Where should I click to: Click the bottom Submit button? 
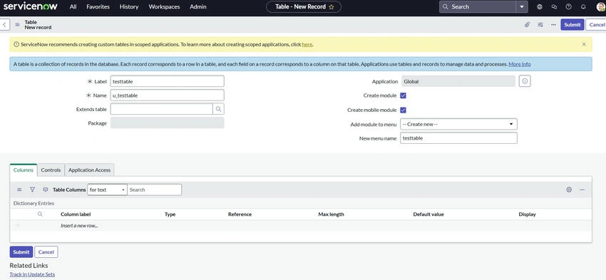21,252
